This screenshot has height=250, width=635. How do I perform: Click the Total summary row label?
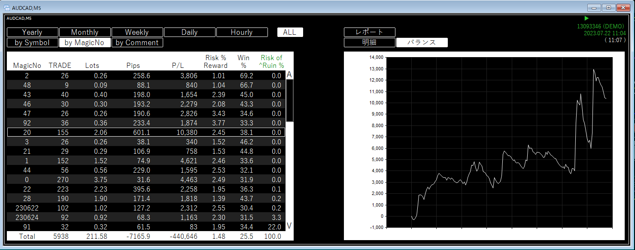tap(27, 236)
